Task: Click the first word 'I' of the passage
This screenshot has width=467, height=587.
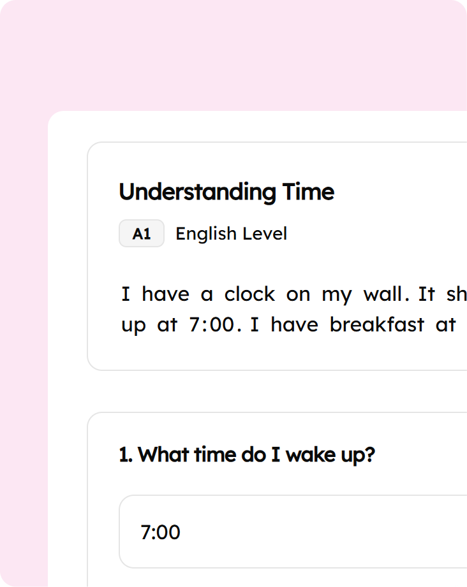Action: pos(126,294)
